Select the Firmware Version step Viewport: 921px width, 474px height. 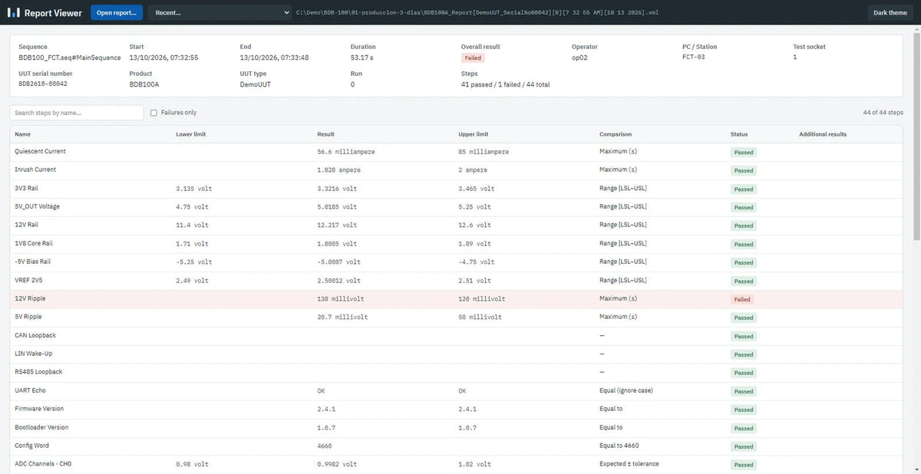tap(457, 409)
